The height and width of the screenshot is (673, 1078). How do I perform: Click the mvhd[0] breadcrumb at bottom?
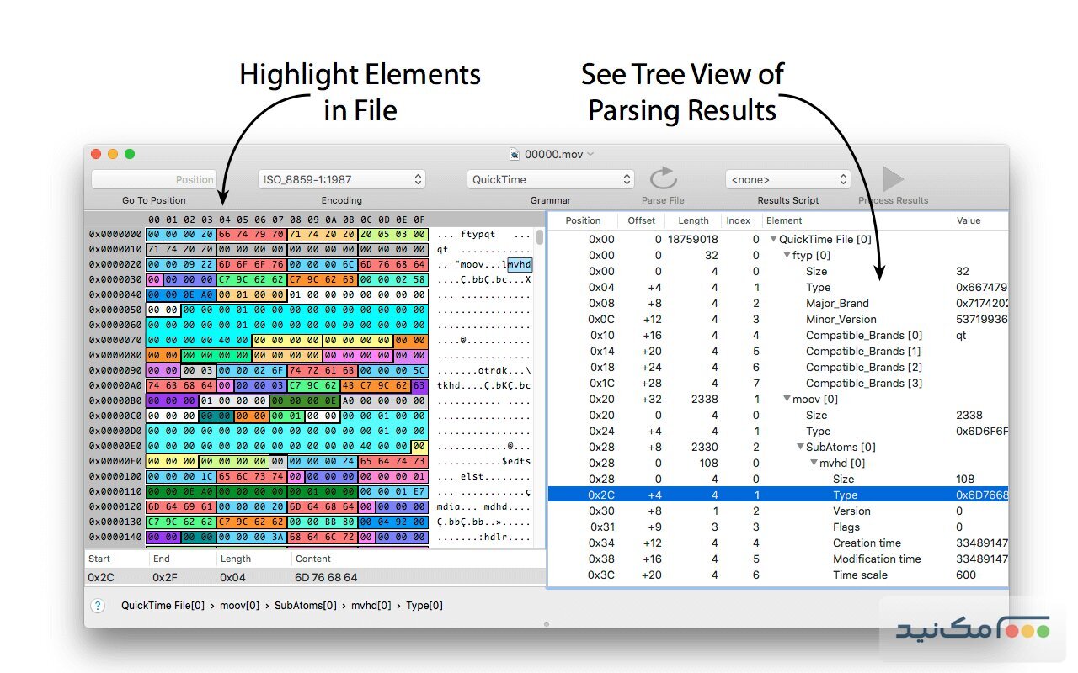pos(371,605)
